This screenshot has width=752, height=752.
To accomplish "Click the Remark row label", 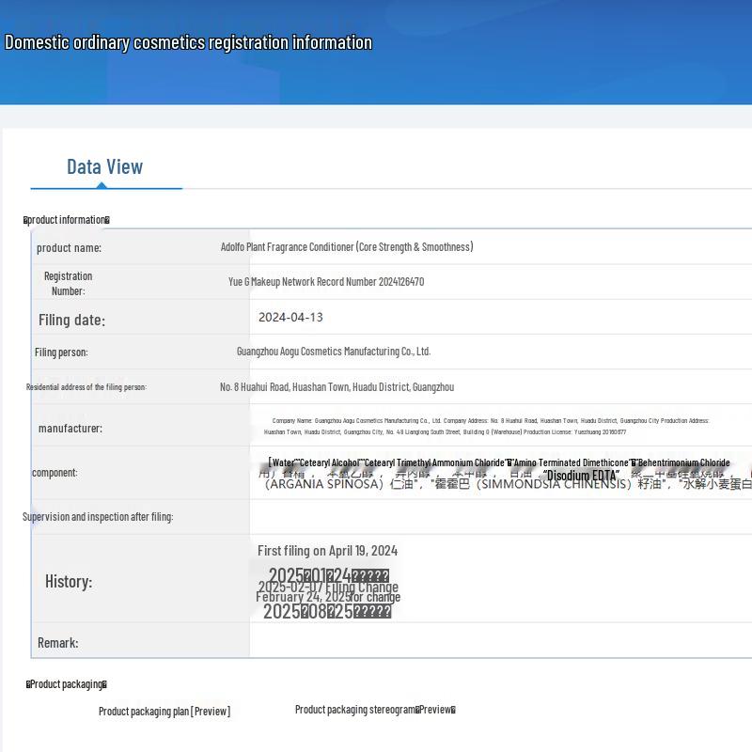I will (58, 643).
